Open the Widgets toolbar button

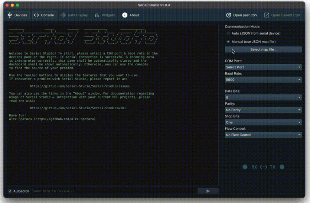[105, 15]
